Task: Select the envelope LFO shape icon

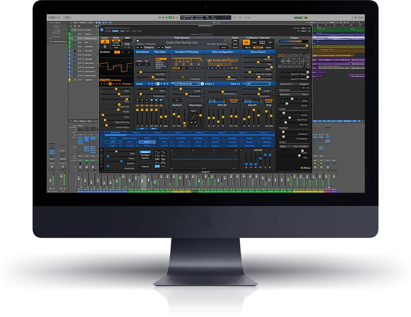Action: (x=157, y=163)
